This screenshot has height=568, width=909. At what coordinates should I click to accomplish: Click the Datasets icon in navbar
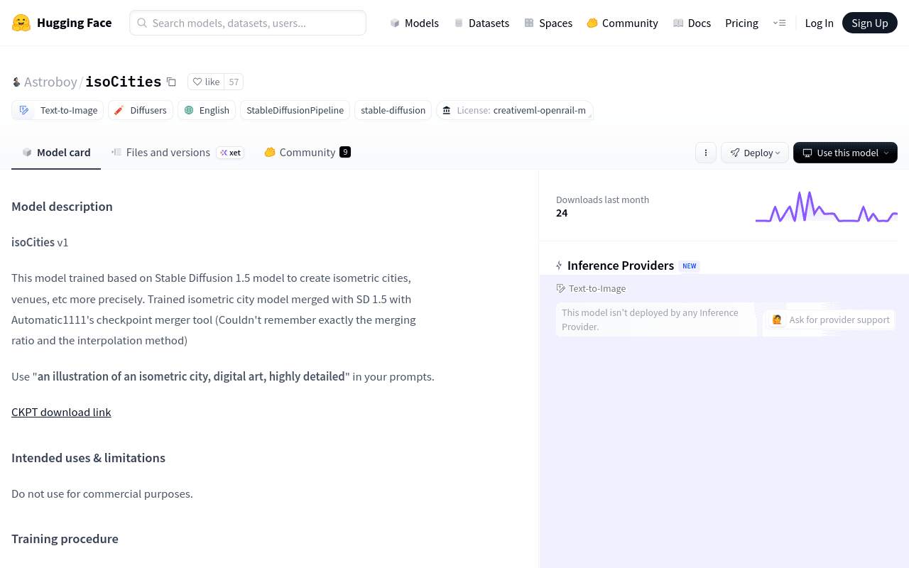click(x=459, y=23)
